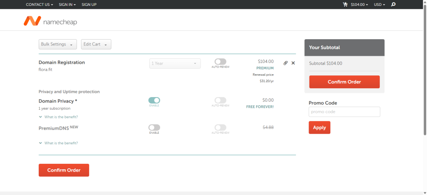Enable the PremiumDNS switch
The height and width of the screenshot is (195, 427).
coord(154,127)
